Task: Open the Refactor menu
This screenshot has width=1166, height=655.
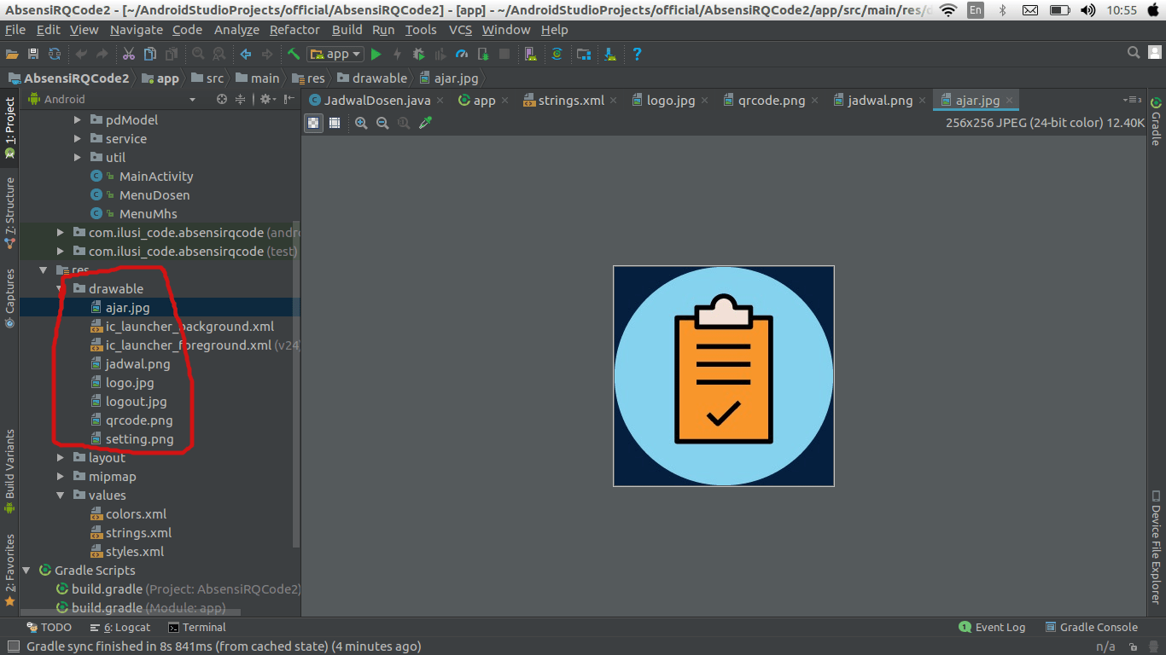Action: pyautogui.click(x=294, y=30)
